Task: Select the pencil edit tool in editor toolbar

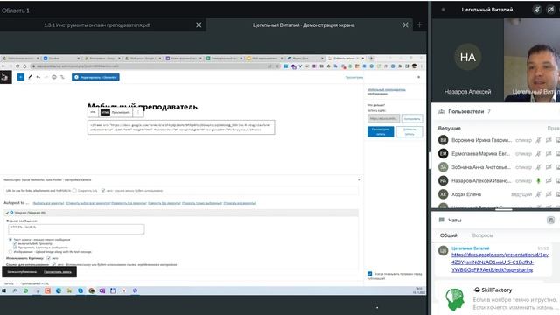Action: [30, 77]
